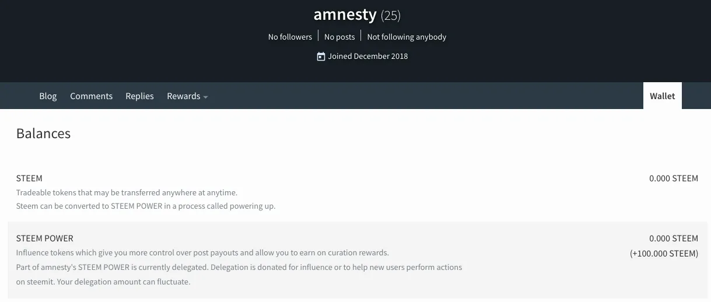This screenshot has height=302, width=711.
Task: Click the amnesty username heading
Action: click(345, 14)
